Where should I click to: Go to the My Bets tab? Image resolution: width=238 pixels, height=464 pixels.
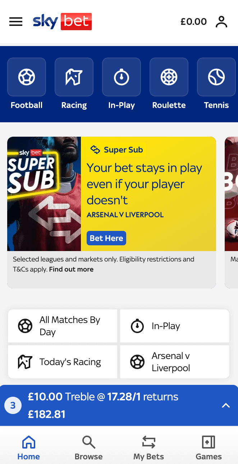148,447
